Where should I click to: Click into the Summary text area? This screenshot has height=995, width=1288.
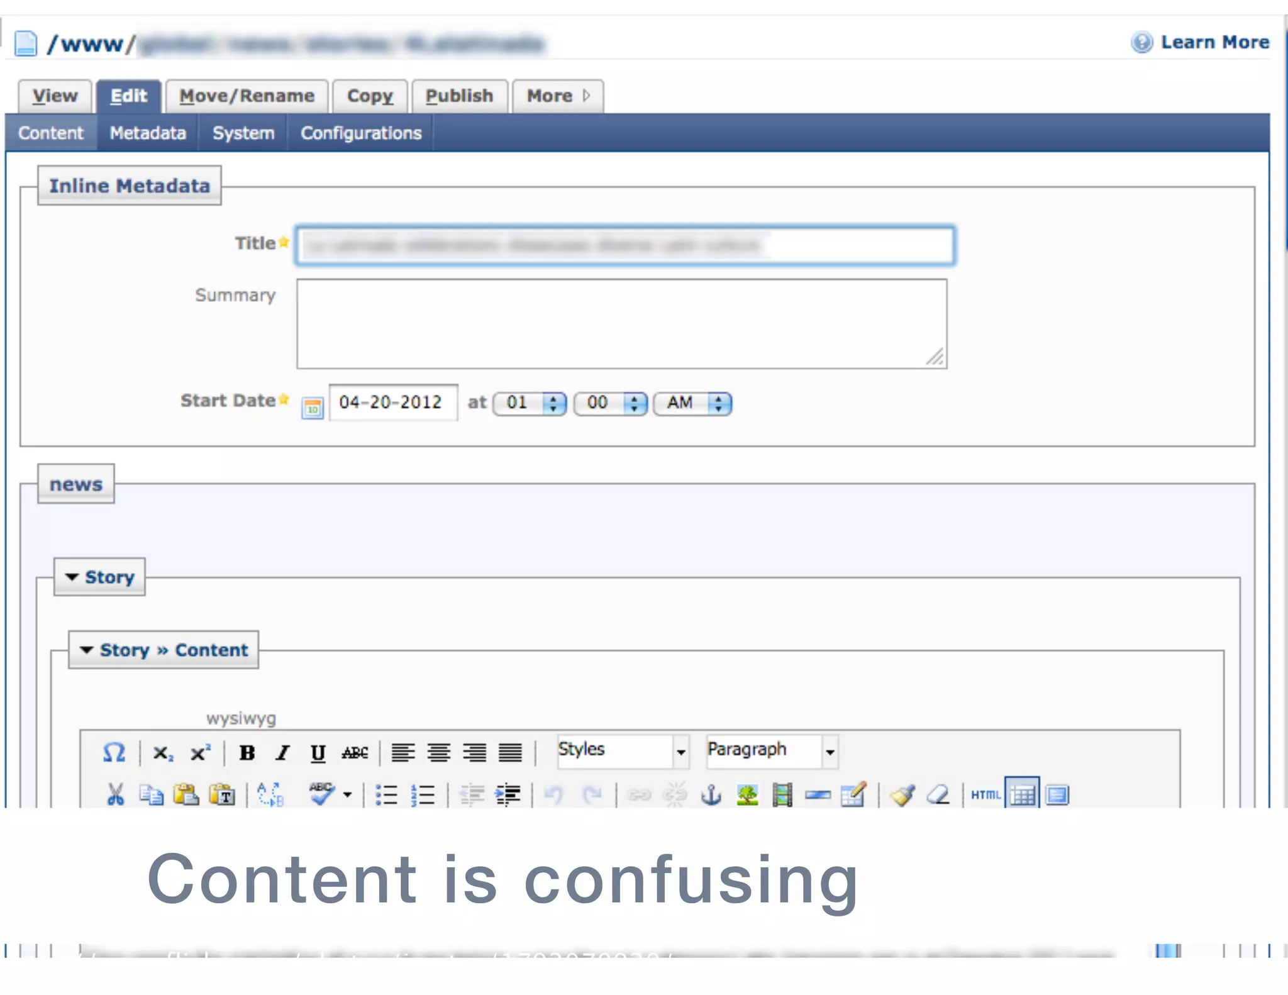click(622, 324)
